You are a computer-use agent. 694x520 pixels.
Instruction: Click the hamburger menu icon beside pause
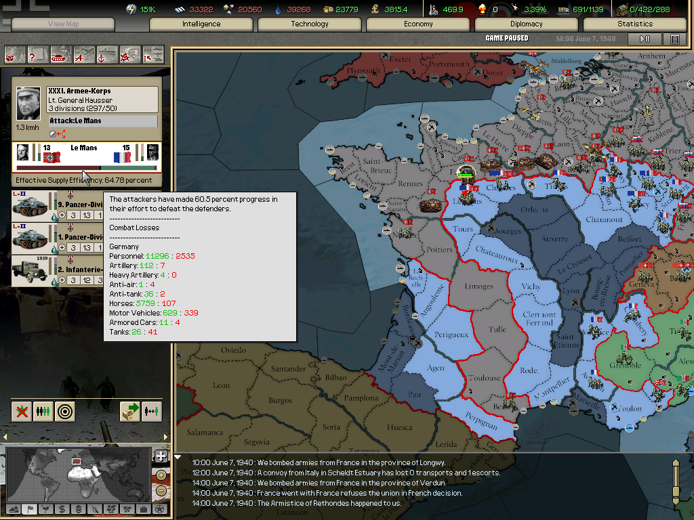coord(674,39)
